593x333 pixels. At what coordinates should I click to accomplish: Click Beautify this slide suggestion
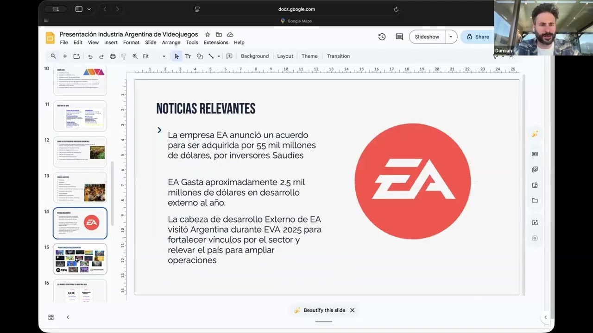pos(320,310)
